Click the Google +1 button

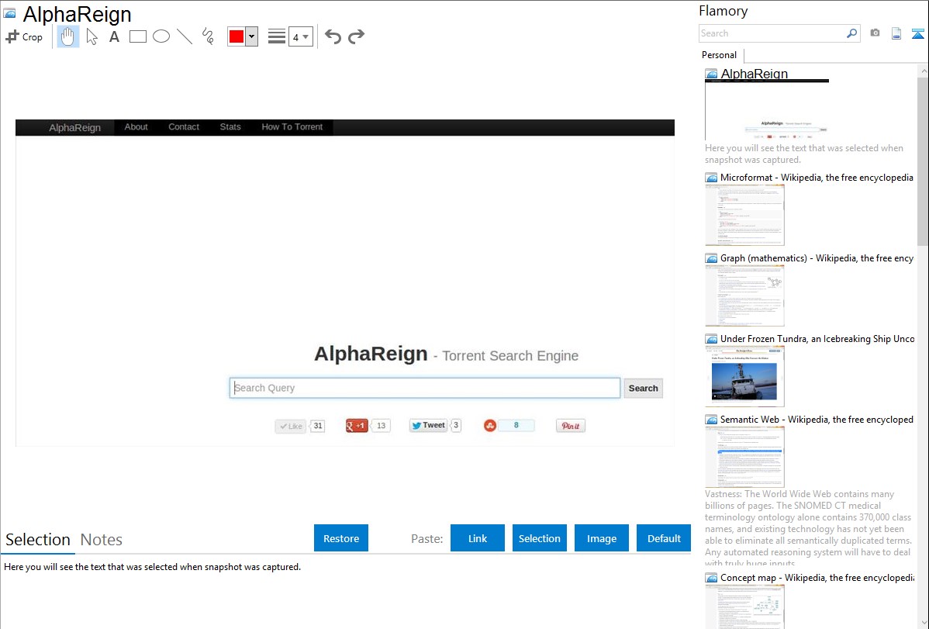357,426
